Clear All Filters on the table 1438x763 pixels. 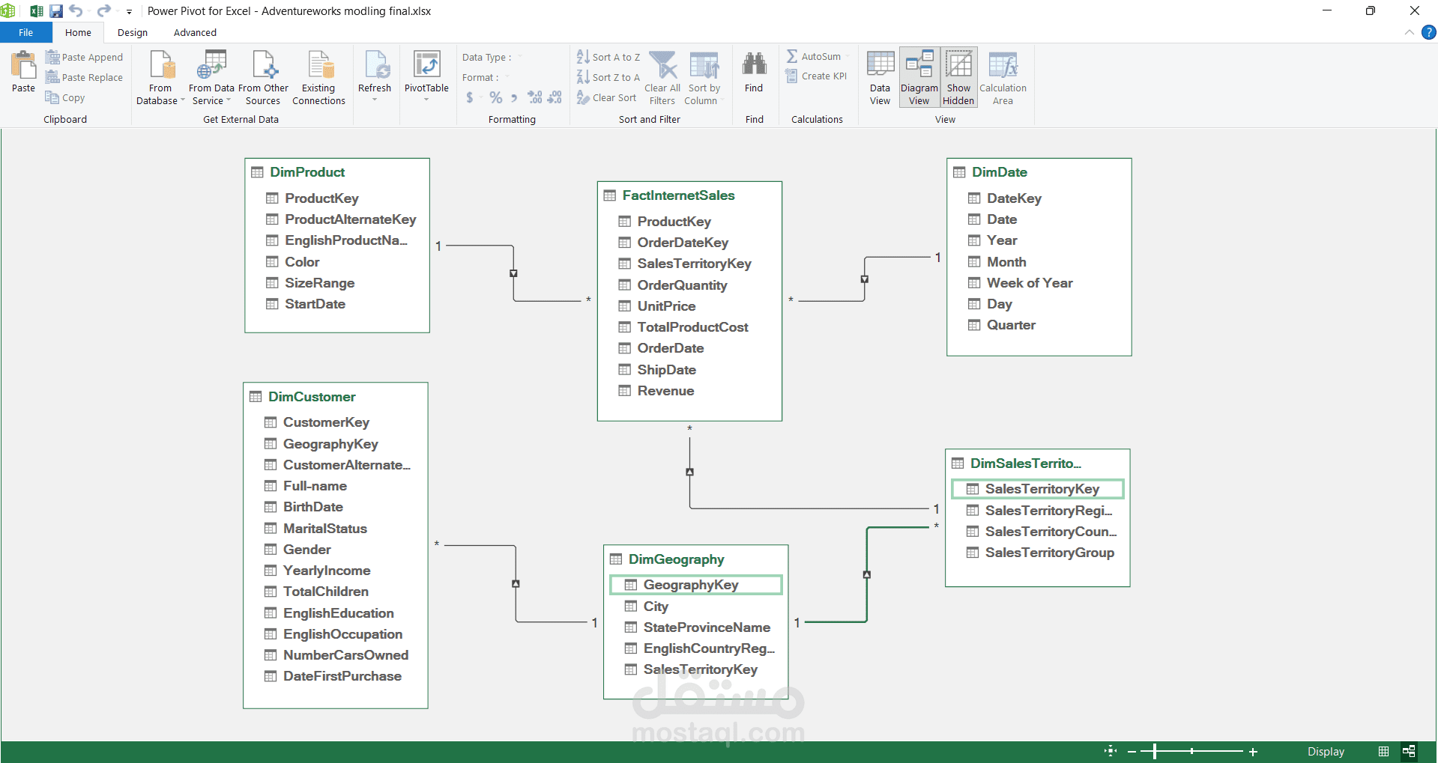click(662, 76)
